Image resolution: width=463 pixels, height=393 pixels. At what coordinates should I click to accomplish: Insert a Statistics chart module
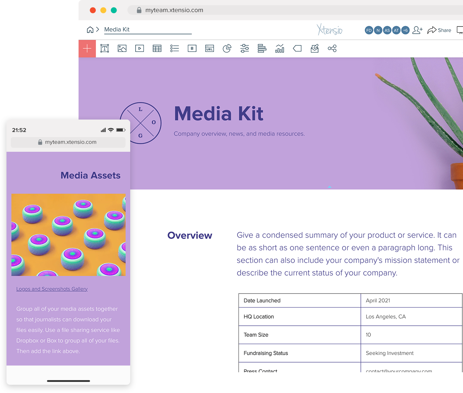click(x=280, y=48)
